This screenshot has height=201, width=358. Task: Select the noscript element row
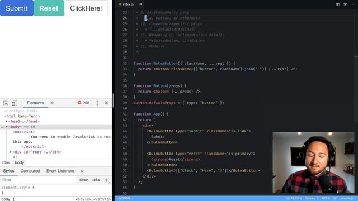coord(23,132)
